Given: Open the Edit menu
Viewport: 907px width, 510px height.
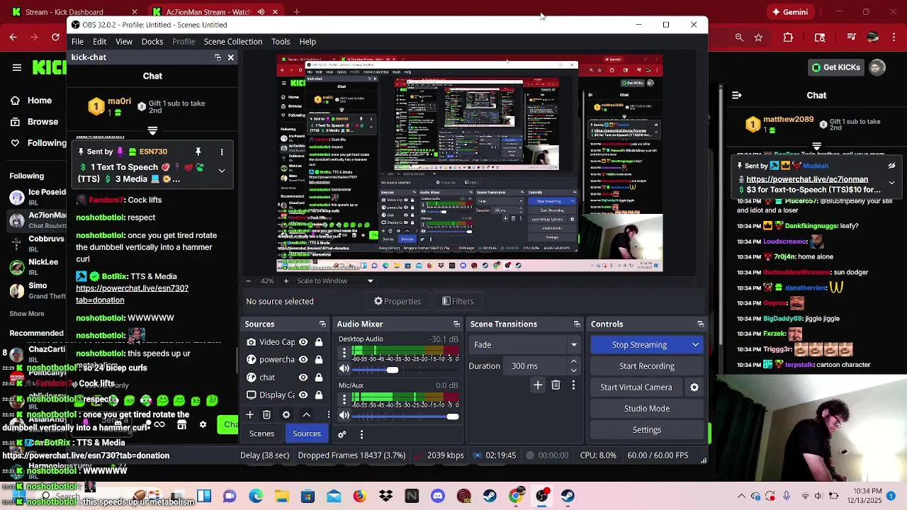Looking at the screenshot, I should click(99, 42).
